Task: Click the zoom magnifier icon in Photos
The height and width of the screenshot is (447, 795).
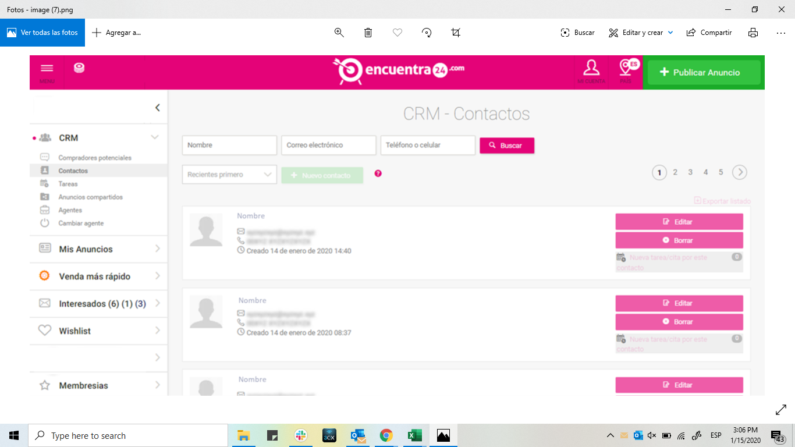Action: coord(339,33)
